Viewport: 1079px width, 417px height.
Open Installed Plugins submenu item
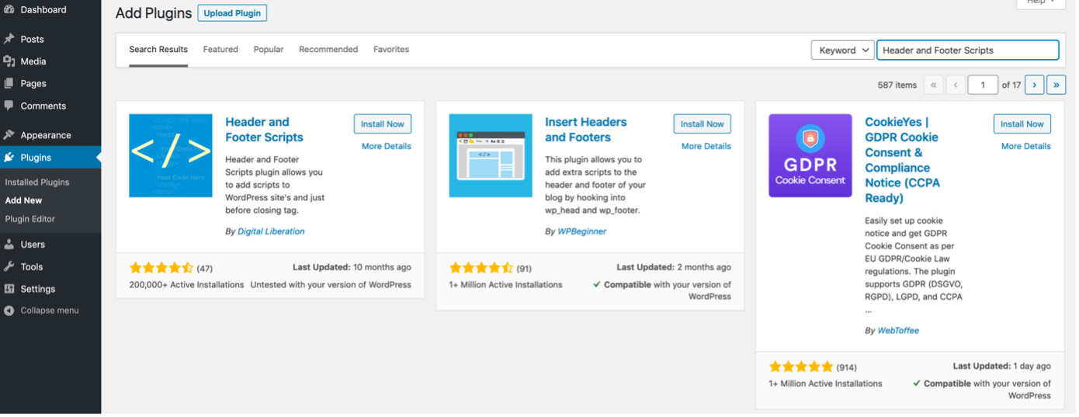pos(37,182)
